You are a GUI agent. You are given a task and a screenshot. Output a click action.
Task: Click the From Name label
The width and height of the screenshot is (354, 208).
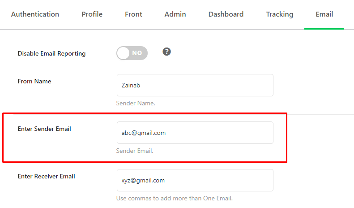point(34,81)
